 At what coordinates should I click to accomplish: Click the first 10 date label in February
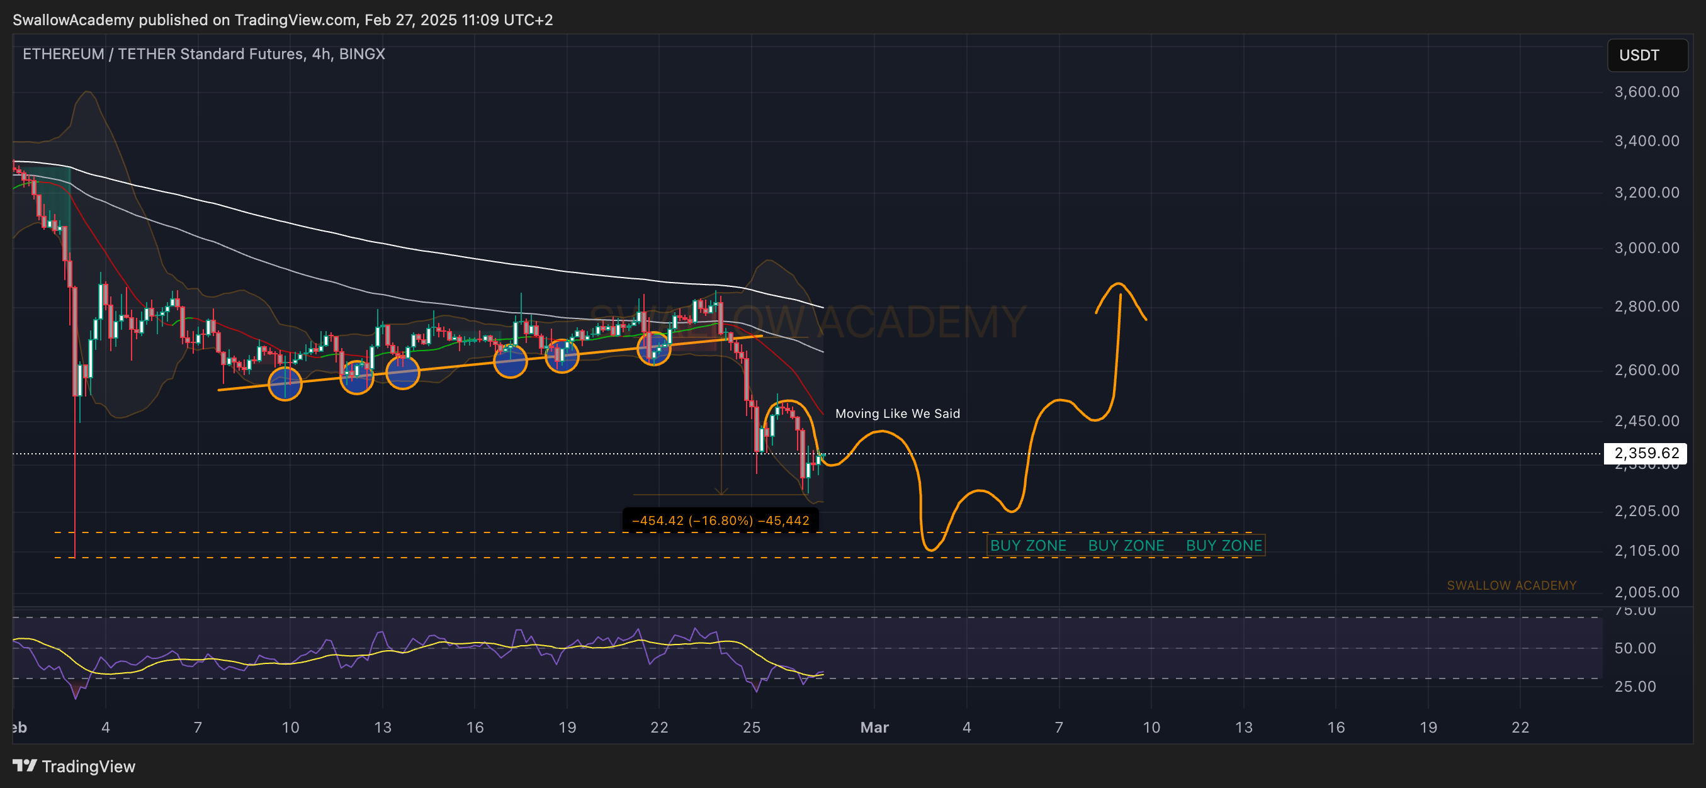click(x=290, y=727)
